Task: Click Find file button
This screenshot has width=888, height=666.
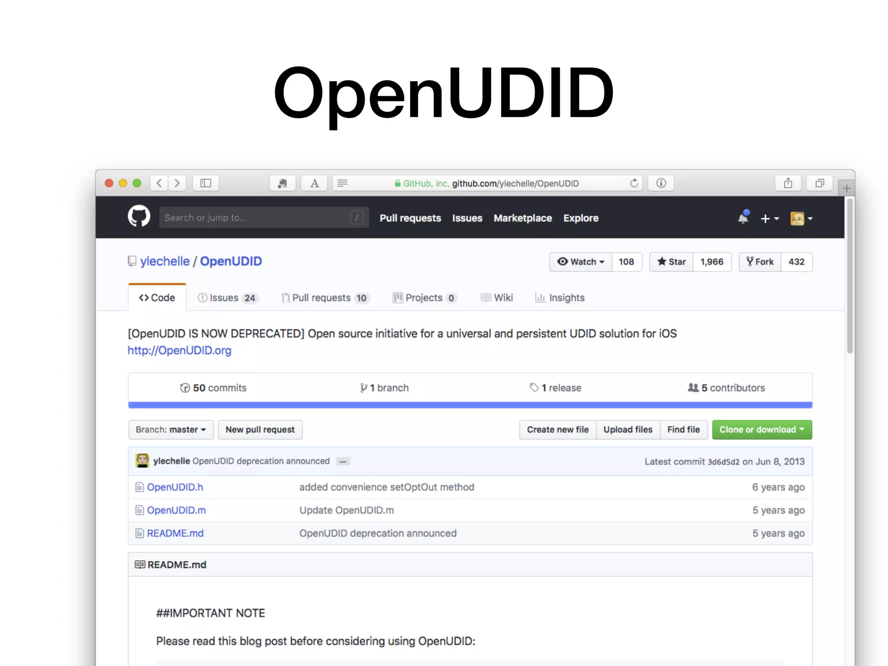Action: tap(683, 430)
